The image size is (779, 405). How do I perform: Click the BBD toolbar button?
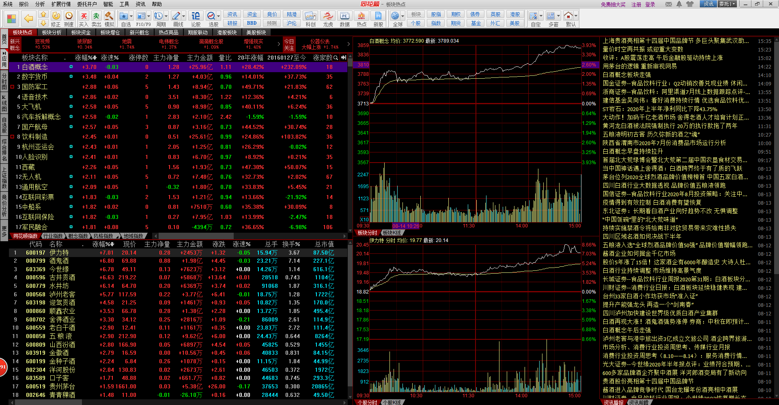(252, 23)
